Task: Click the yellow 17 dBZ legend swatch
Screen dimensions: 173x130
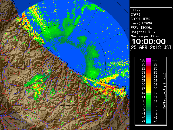Action: [x=149, y=89]
